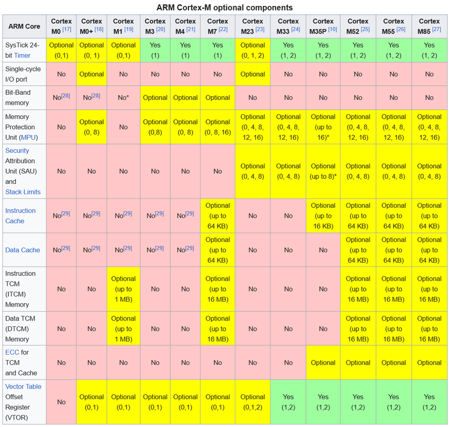The width and height of the screenshot is (450, 427).
Task: Open the Instruction Cache link
Action: pos(20,216)
